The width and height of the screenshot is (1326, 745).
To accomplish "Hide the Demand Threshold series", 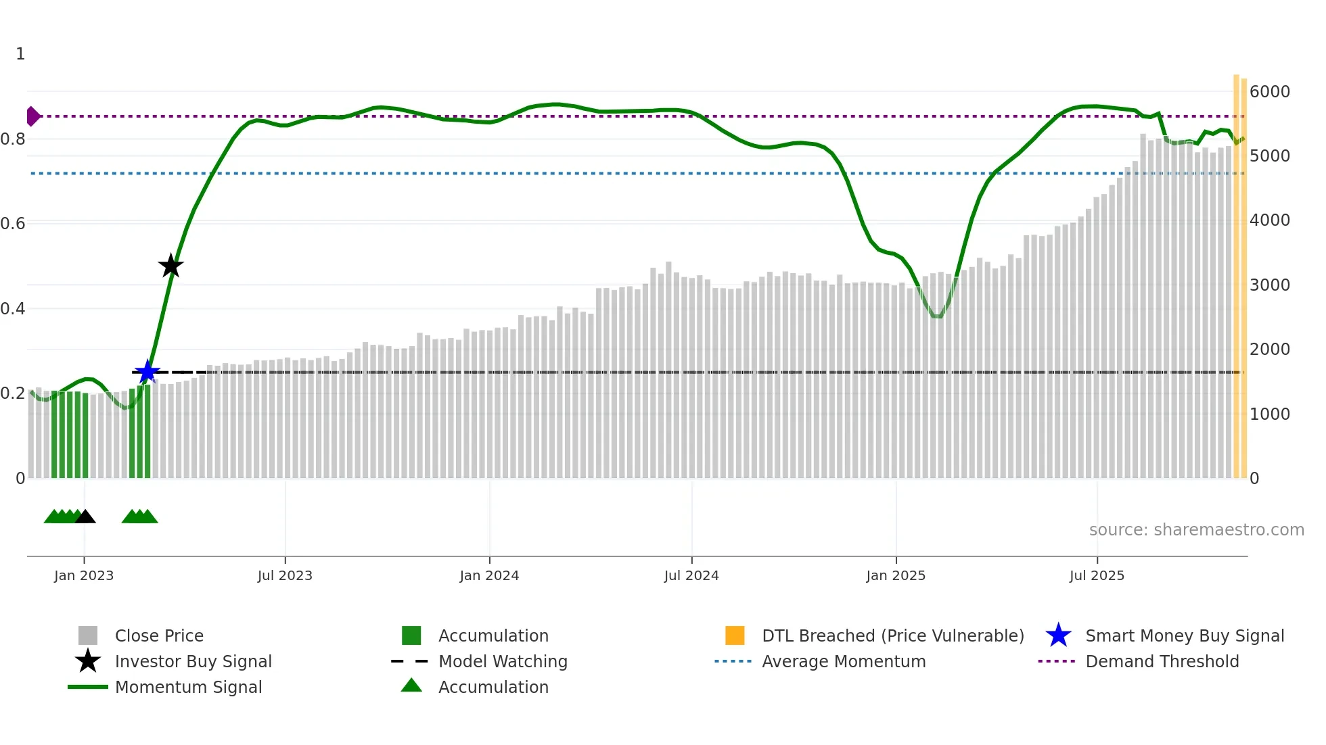I will coord(1162,661).
